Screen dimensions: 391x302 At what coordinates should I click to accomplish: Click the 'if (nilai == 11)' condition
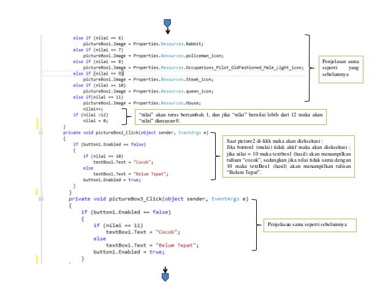pos(118,225)
